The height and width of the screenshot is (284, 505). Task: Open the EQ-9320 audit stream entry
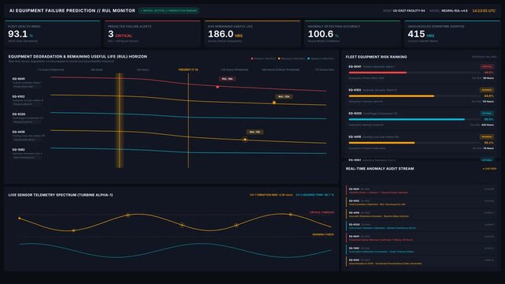click(421, 226)
